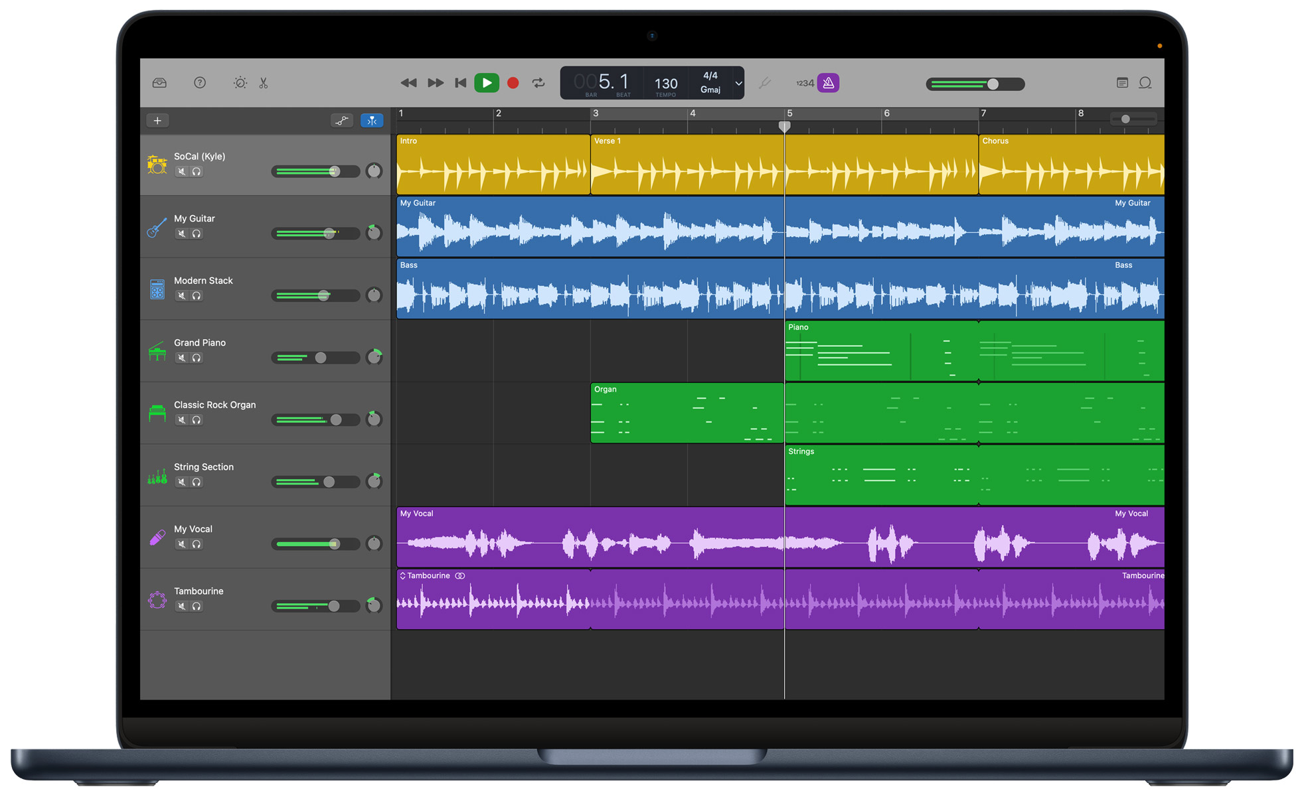Select the String Section track icon
The image size is (1304, 795).
click(x=157, y=476)
